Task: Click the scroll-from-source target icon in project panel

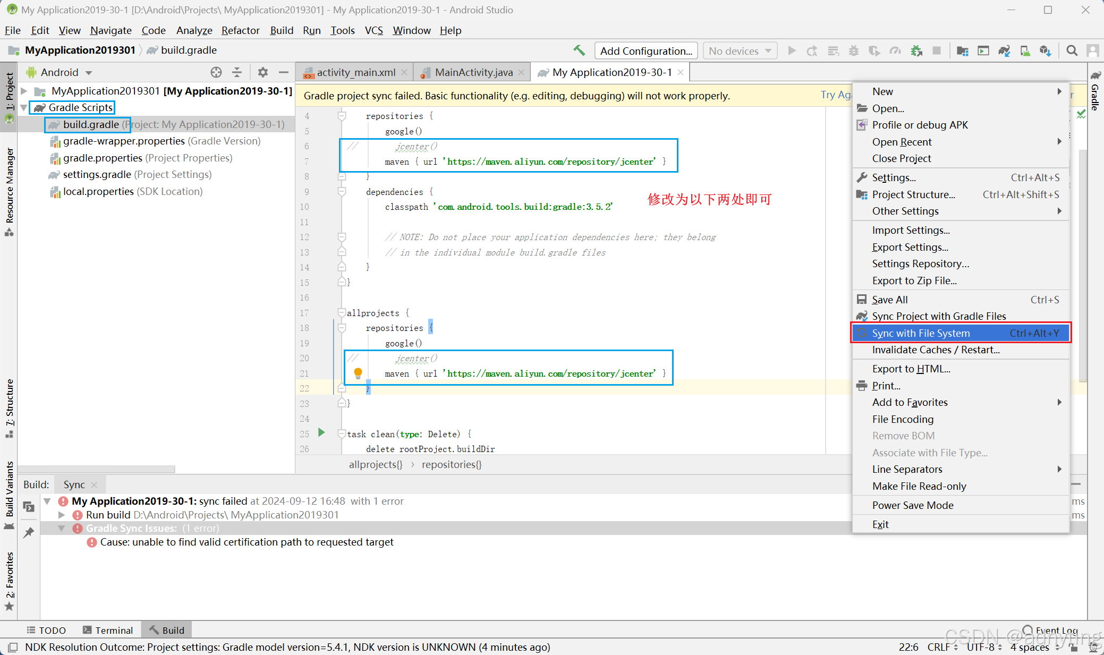Action: click(216, 72)
